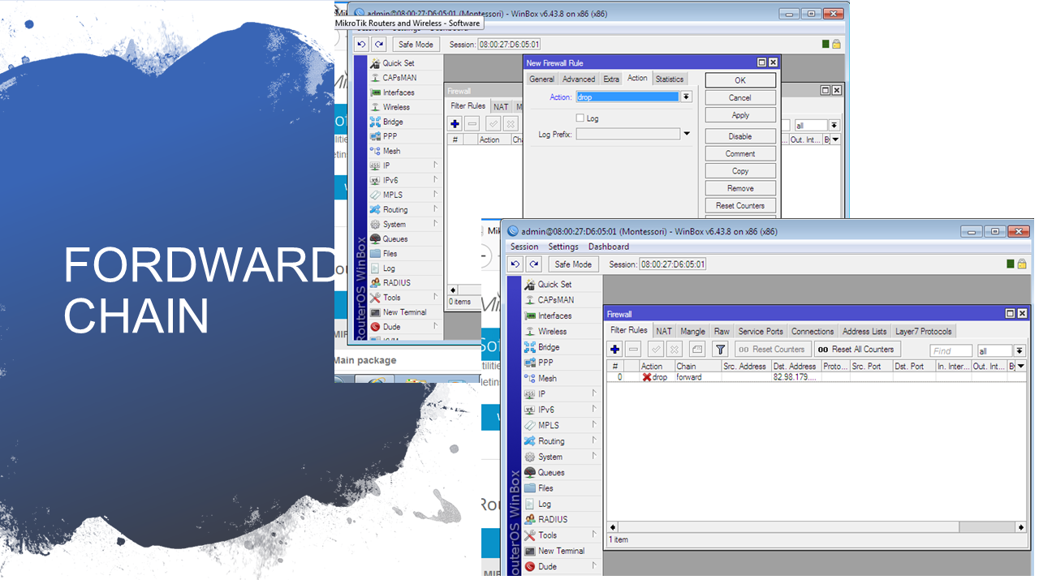Expand the Routing submenu in lower WinBox sidebar
The width and height of the screenshot is (1039, 584).
click(x=551, y=441)
